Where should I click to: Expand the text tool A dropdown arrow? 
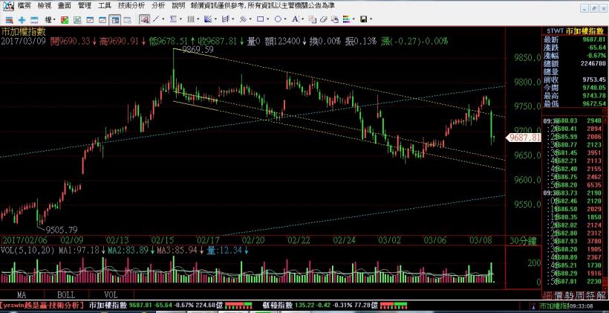coord(304,18)
